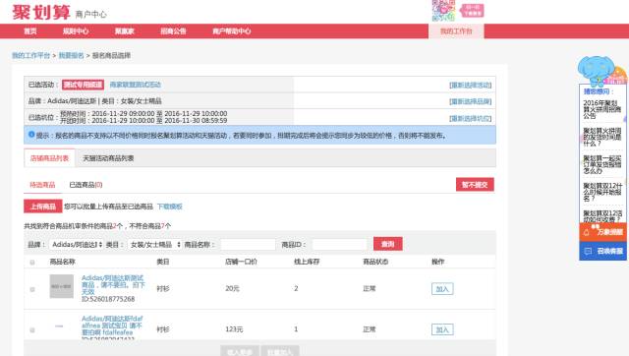Click the 店铺一口价 column header
Screen dimensions: 629x356
(x=241, y=262)
